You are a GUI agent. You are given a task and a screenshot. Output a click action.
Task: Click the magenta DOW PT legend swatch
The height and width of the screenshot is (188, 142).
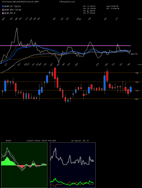[x=3, y=13]
